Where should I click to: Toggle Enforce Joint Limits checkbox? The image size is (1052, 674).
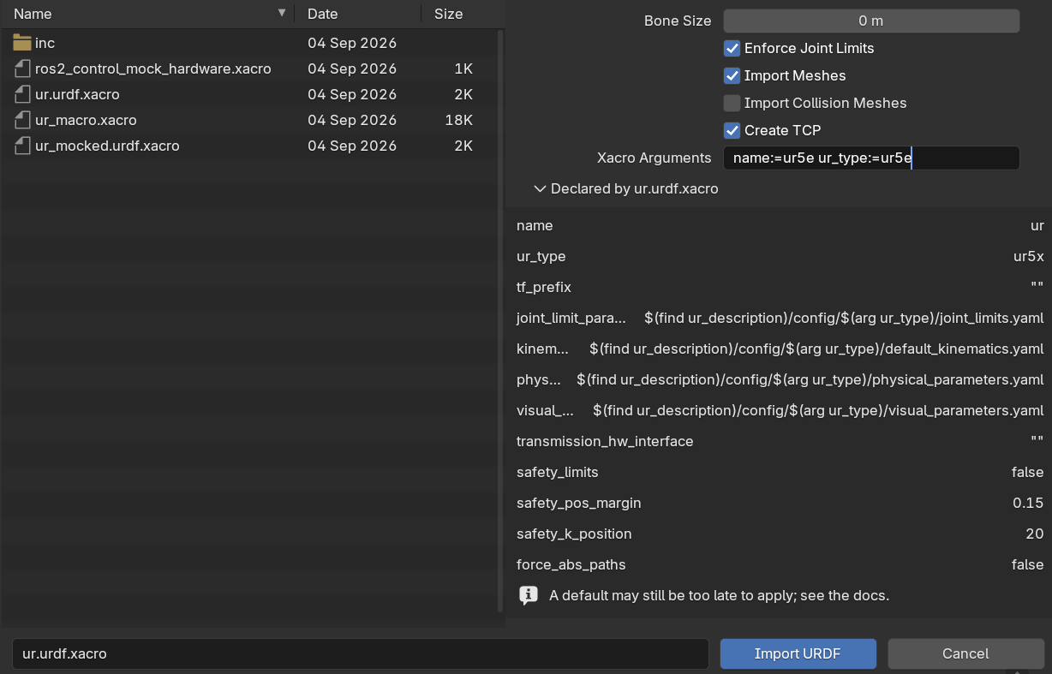coord(732,49)
